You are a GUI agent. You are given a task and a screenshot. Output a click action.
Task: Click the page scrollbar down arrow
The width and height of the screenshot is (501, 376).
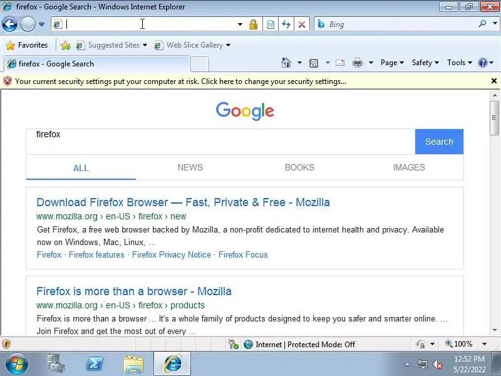[494, 330]
